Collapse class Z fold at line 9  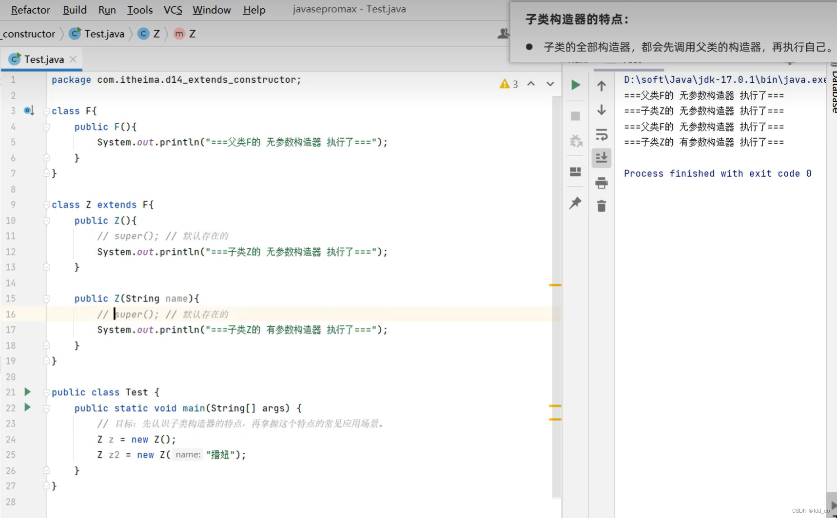coord(46,205)
